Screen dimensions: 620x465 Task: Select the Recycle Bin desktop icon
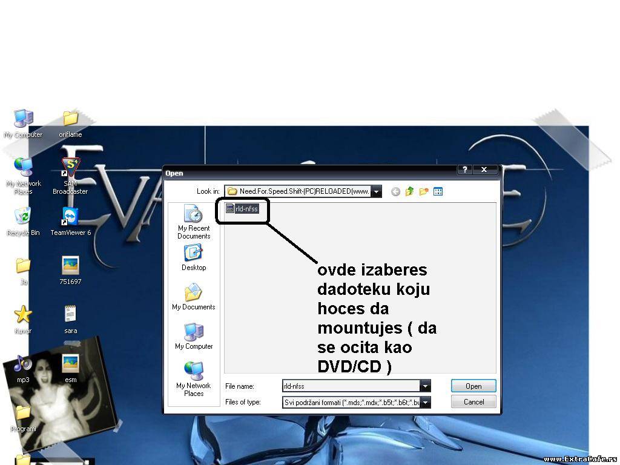[x=24, y=222]
